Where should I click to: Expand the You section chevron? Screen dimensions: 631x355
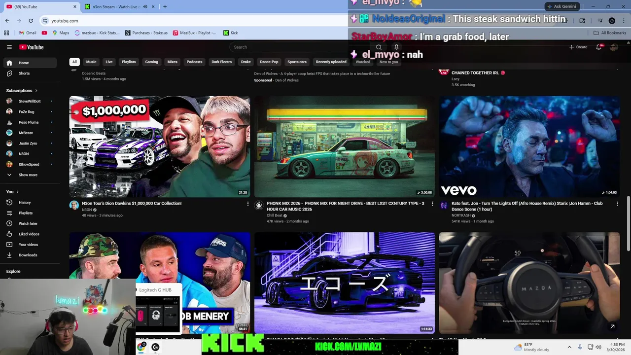tap(17, 192)
